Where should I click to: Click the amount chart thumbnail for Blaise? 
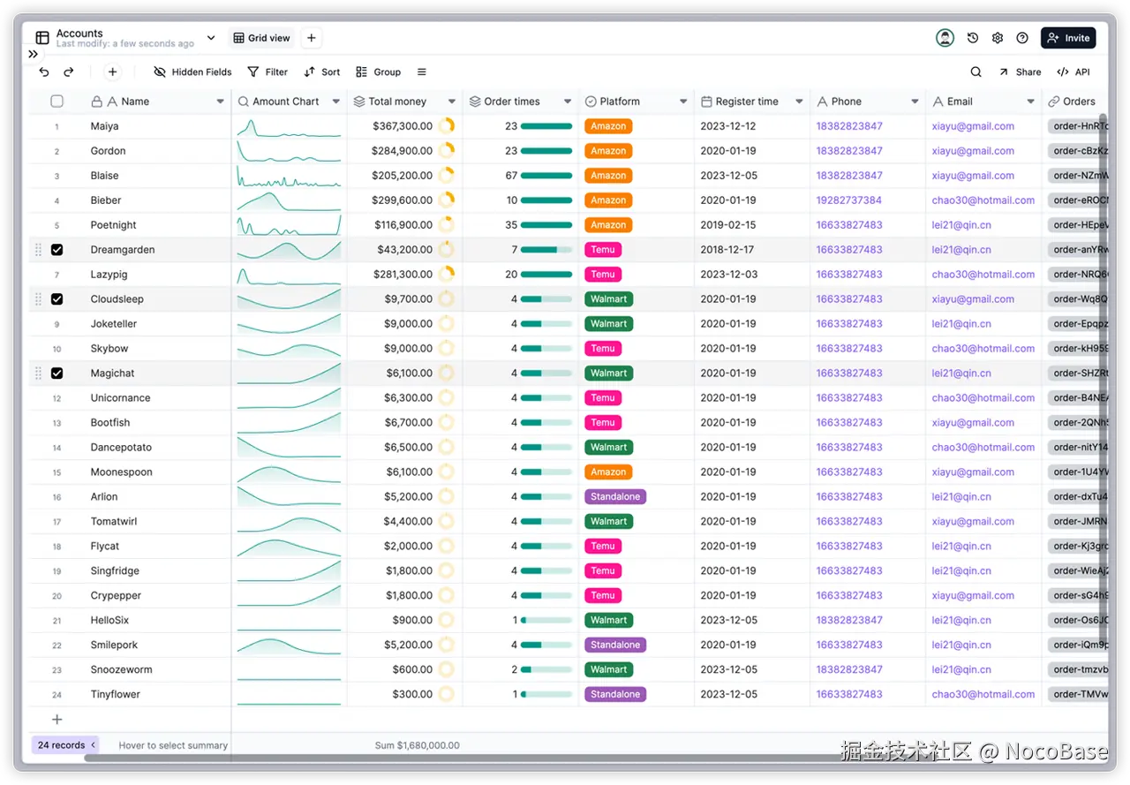click(289, 176)
